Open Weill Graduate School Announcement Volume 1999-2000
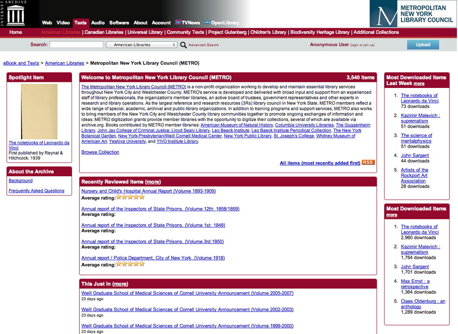 187,326
